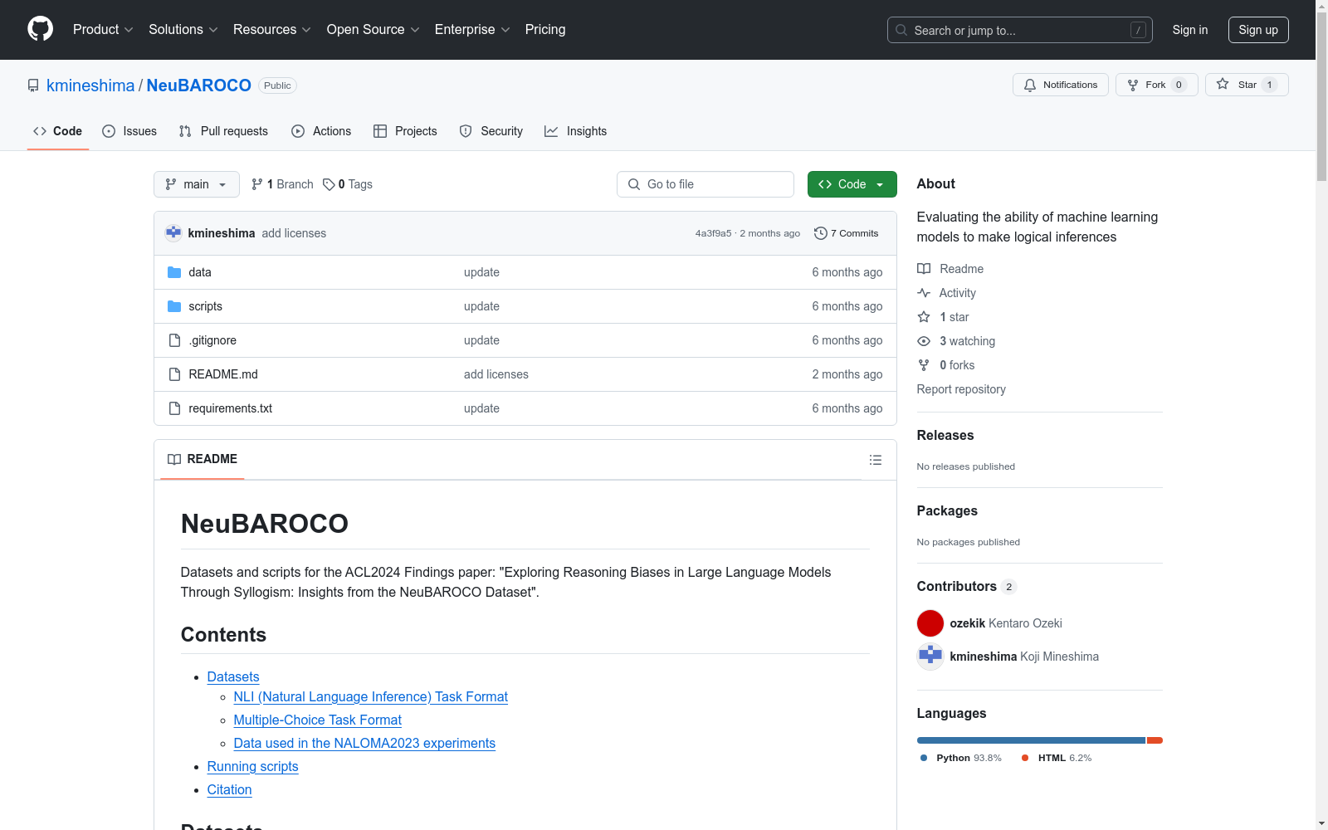Click the .gitignore file icon

tap(174, 340)
